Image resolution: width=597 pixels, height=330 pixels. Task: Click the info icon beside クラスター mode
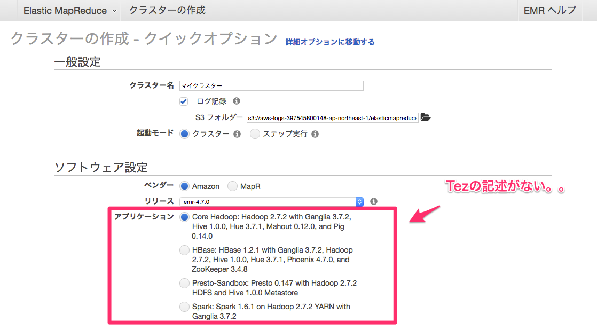tap(237, 134)
